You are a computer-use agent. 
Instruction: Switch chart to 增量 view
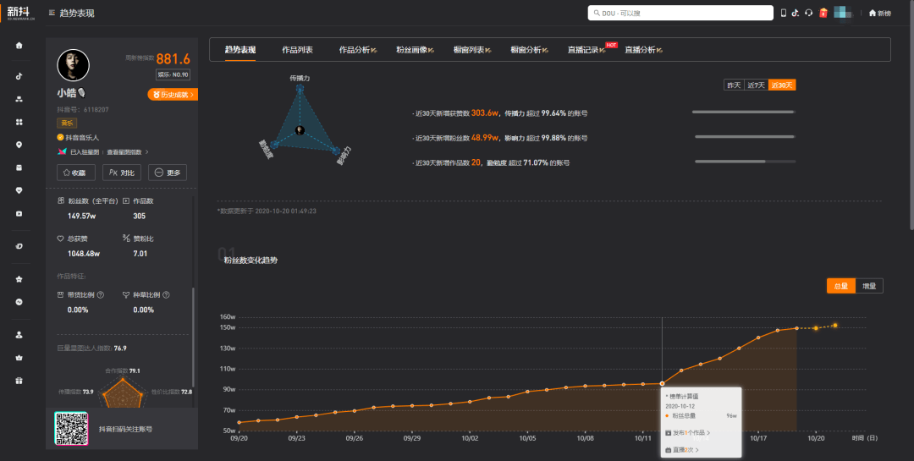click(869, 286)
